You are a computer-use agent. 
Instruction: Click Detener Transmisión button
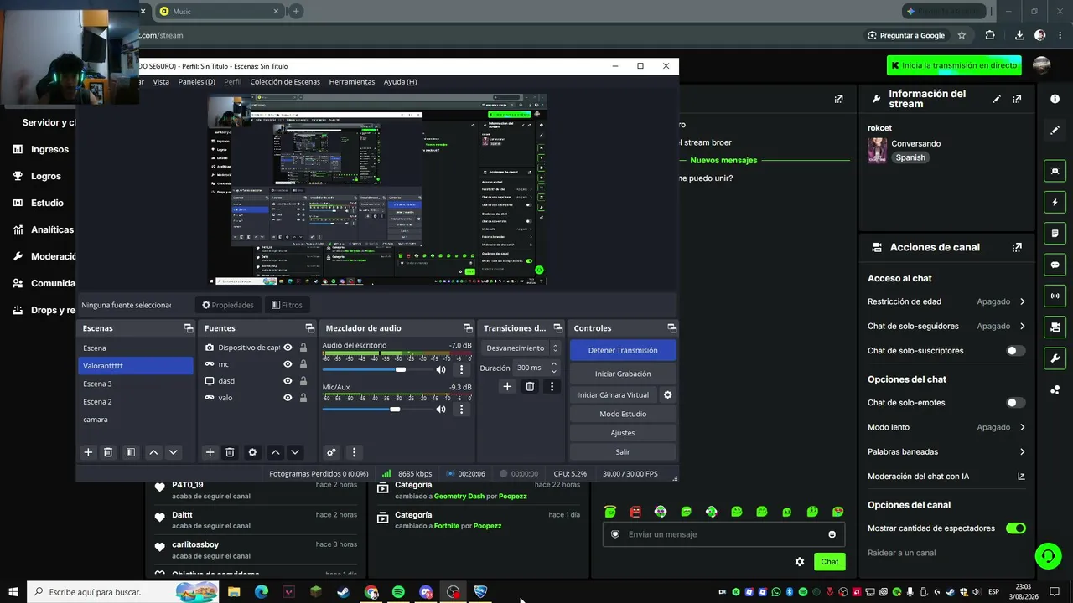[623, 350]
